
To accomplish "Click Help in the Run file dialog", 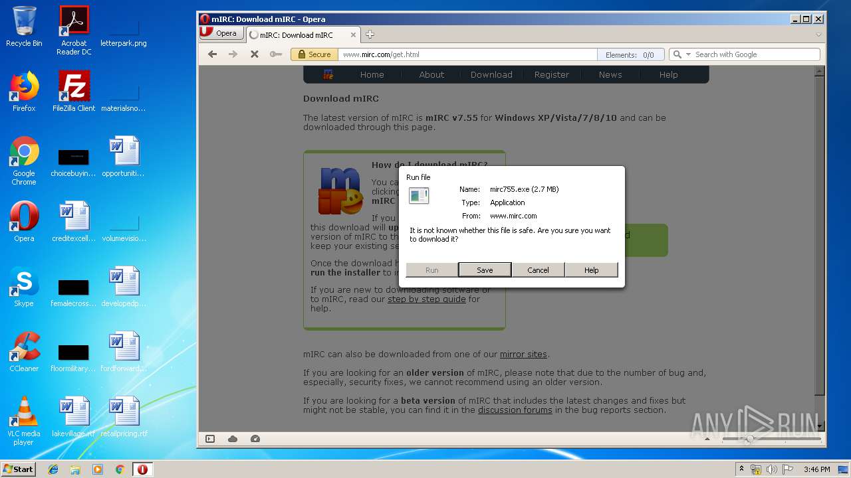I will [591, 270].
